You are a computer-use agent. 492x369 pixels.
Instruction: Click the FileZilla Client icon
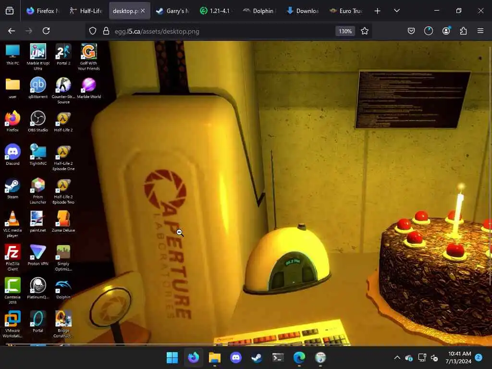pyautogui.click(x=12, y=258)
